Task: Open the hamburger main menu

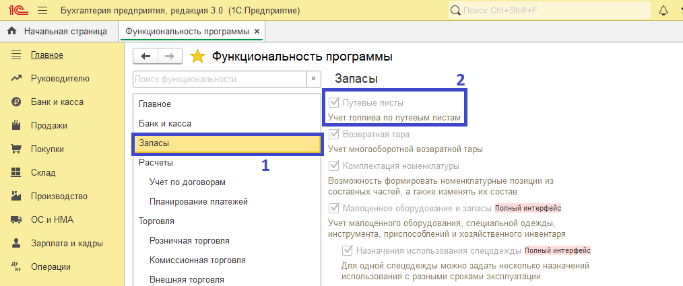Action: click(x=42, y=10)
